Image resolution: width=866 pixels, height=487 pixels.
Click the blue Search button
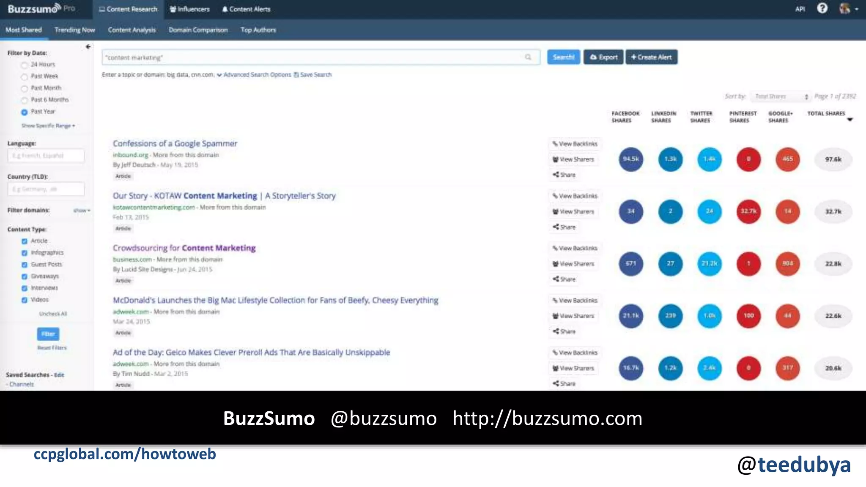tap(563, 57)
